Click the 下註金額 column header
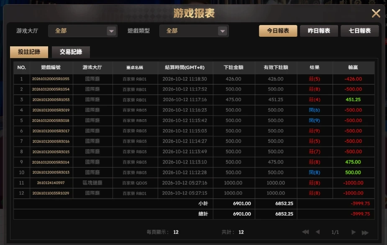387x245 pixels. 233,68
